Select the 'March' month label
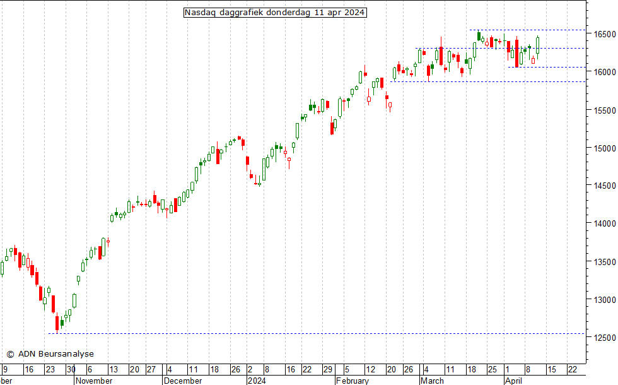 point(432,381)
